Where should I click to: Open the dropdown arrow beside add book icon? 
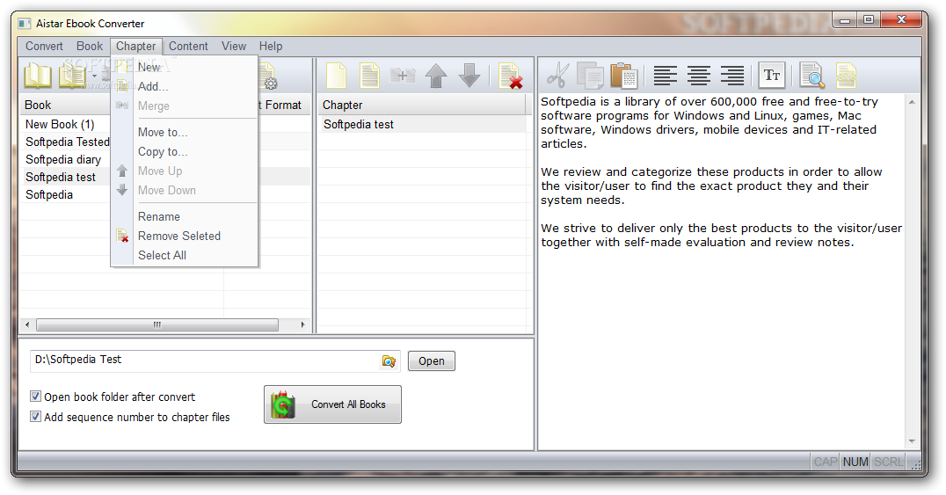click(x=94, y=76)
